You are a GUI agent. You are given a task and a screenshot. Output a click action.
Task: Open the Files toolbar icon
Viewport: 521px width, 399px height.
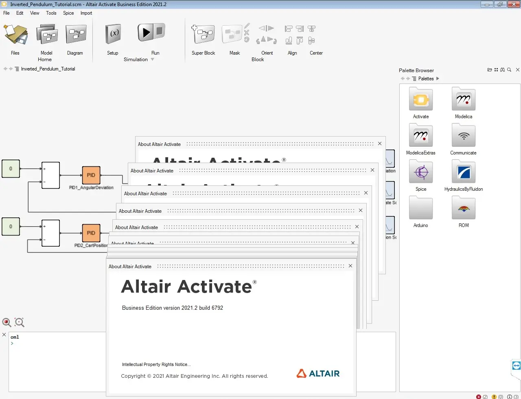15,34
